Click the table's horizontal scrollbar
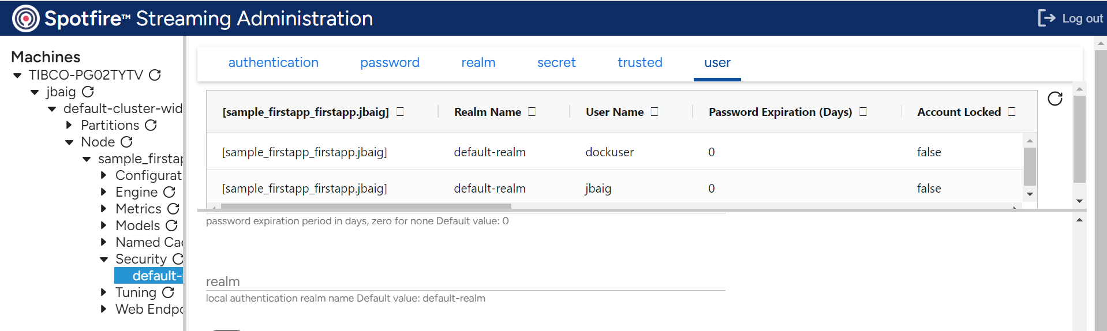Viewport: 1107px width, 331px height. coord(366,206)
